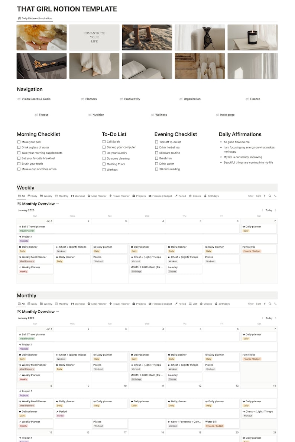Open the Productivity navigation link
This screenshot has height=442, width=295.
pyautogui.click(x=130, y=99)
